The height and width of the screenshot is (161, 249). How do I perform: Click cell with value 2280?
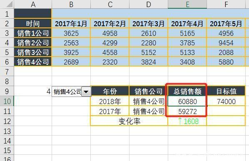tap(149, 43)
